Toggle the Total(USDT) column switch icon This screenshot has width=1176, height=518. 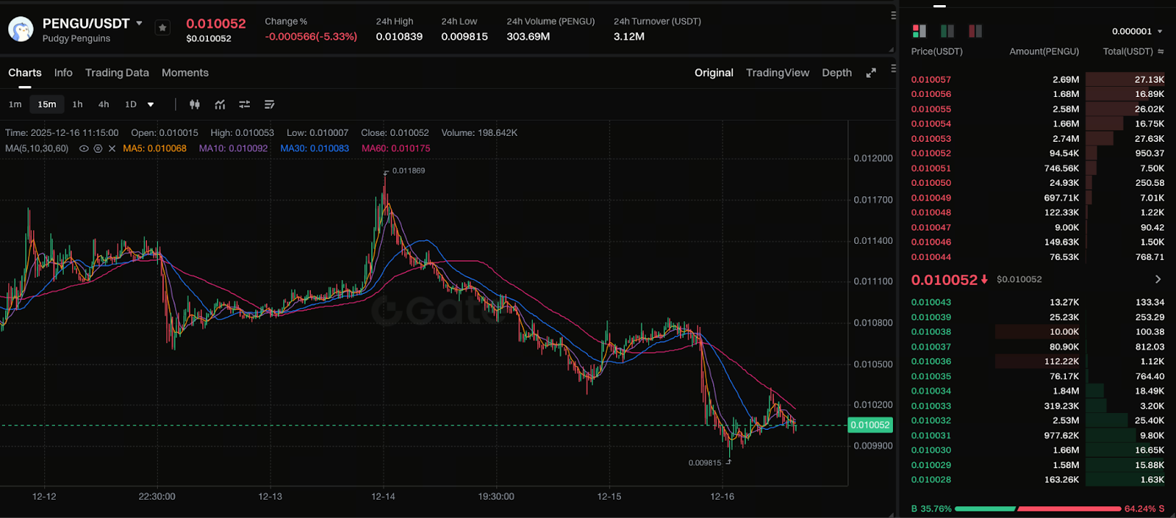coord(1161,51)
